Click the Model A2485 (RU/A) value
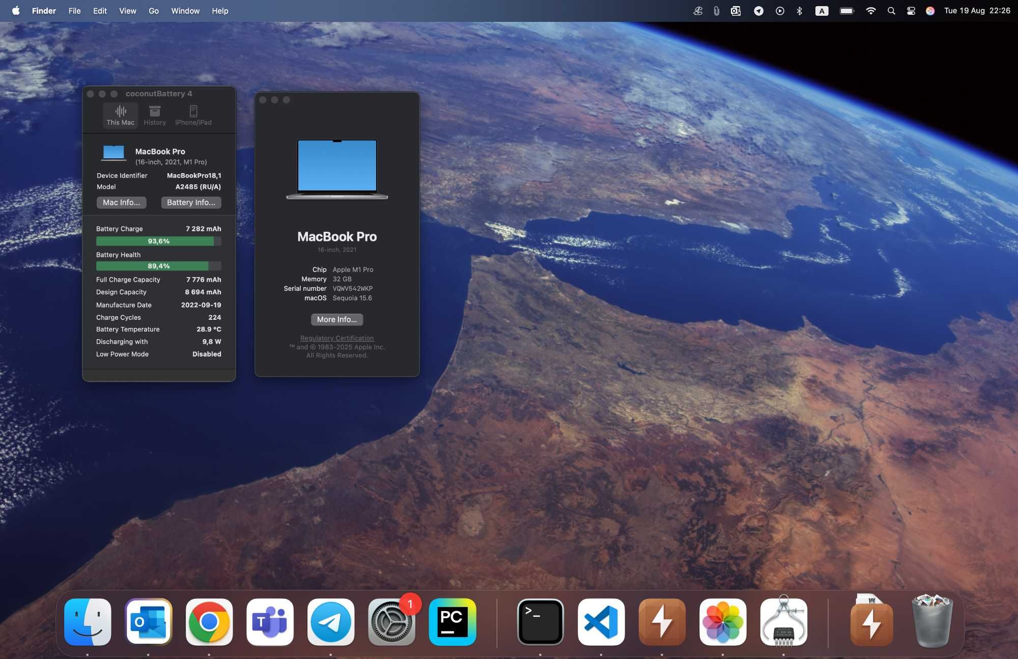The image size is (1018, 659). pos(198,187)
